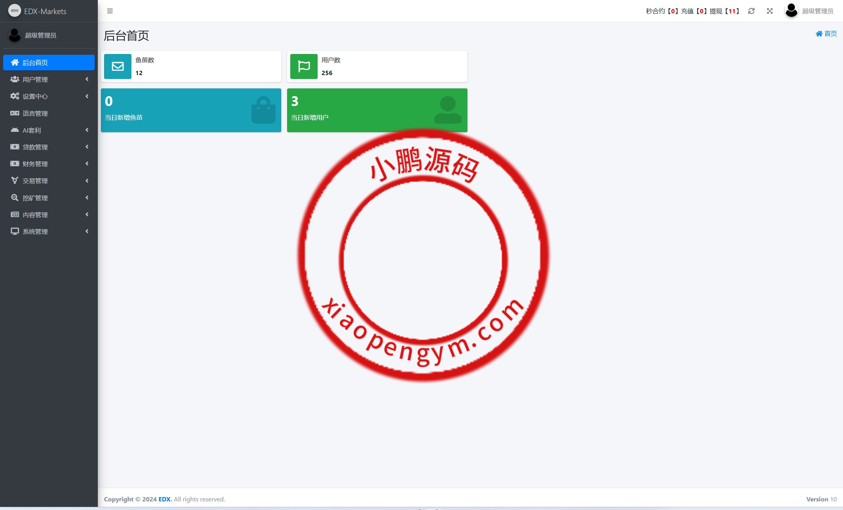Click the shopping bag icon on teal card
843x510 pixels.
coord(263,110)
